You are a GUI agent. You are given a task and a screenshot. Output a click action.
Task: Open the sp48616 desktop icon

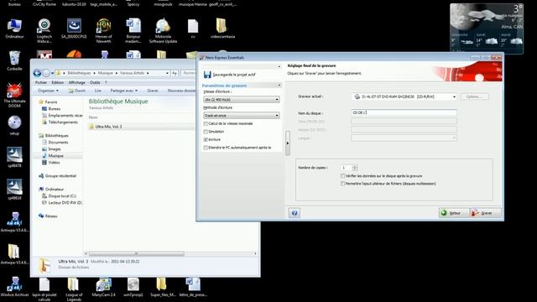coord(14,190)
